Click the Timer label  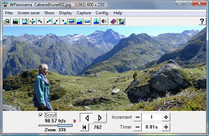click(126, 127)
